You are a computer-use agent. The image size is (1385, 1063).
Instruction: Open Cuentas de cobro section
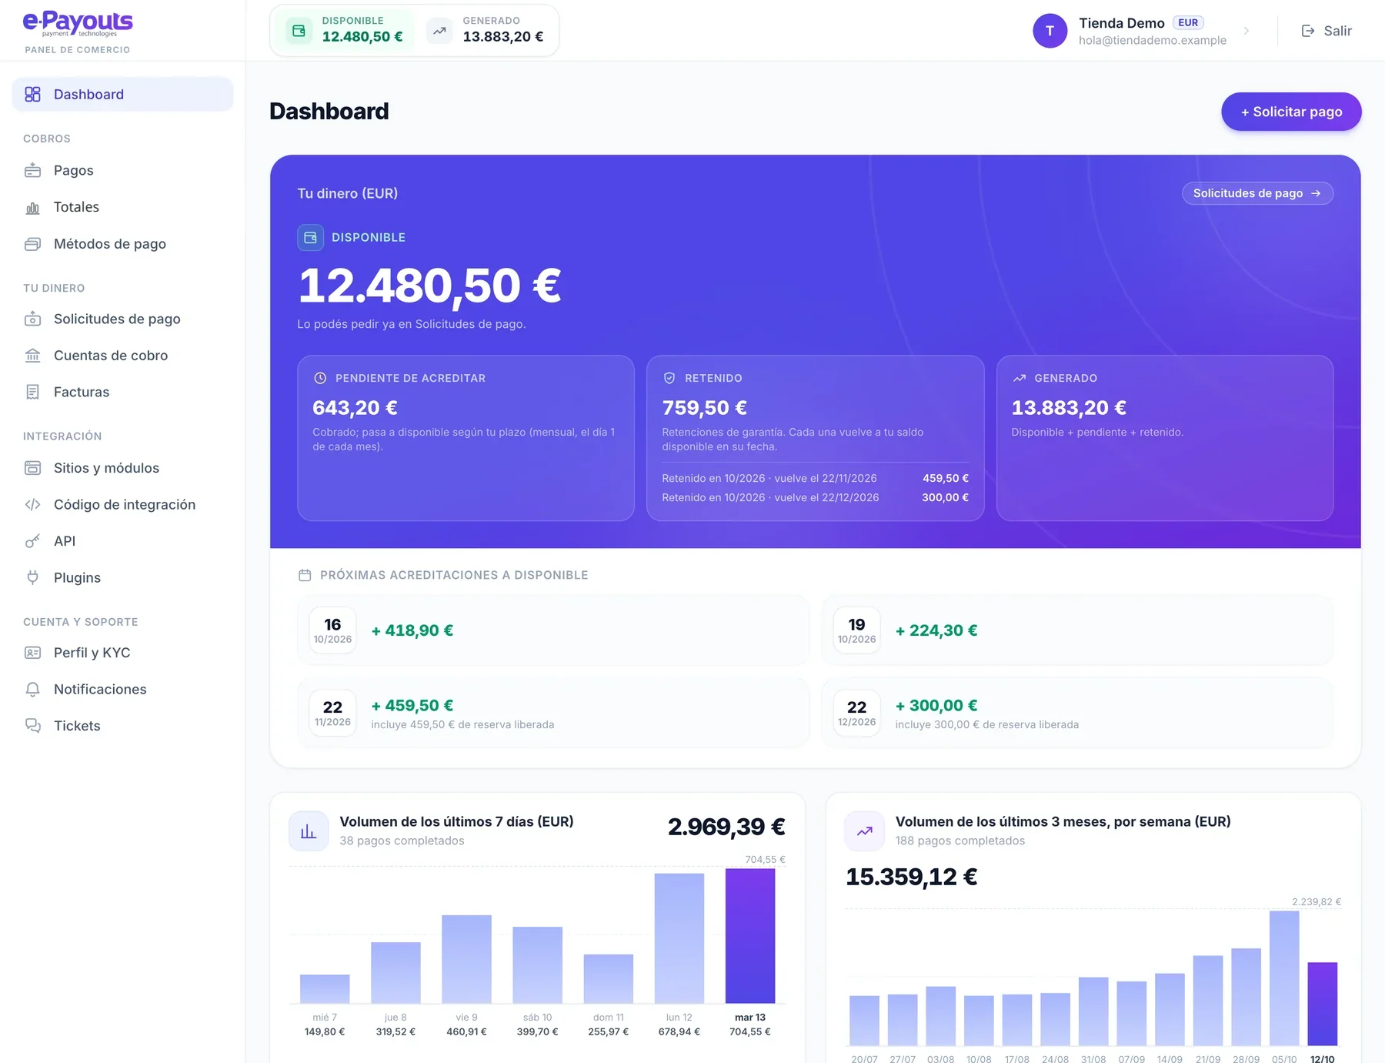coord(123,356)
